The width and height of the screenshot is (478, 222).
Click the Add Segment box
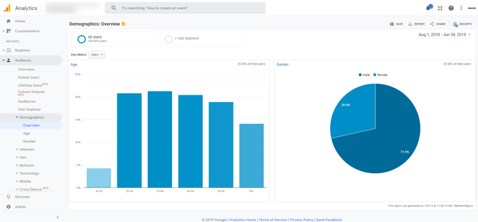(x=204, y=39)
